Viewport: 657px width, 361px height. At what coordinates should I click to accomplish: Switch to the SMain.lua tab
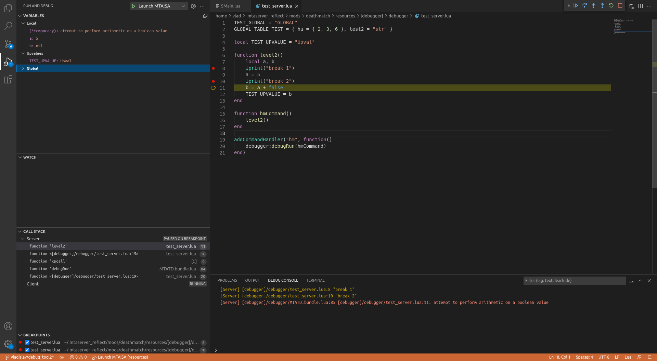coord(230,6)
